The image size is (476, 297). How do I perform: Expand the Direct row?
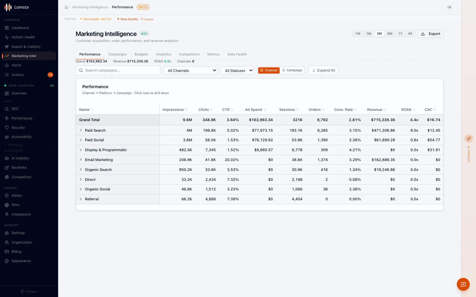coord(81,180)
